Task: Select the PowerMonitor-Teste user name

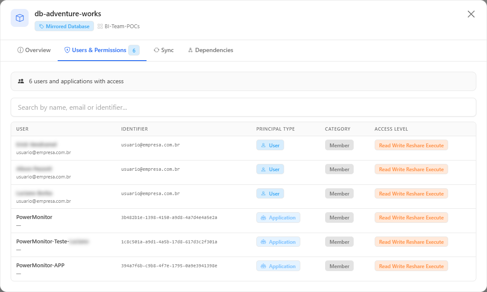Action: (52, 242)
